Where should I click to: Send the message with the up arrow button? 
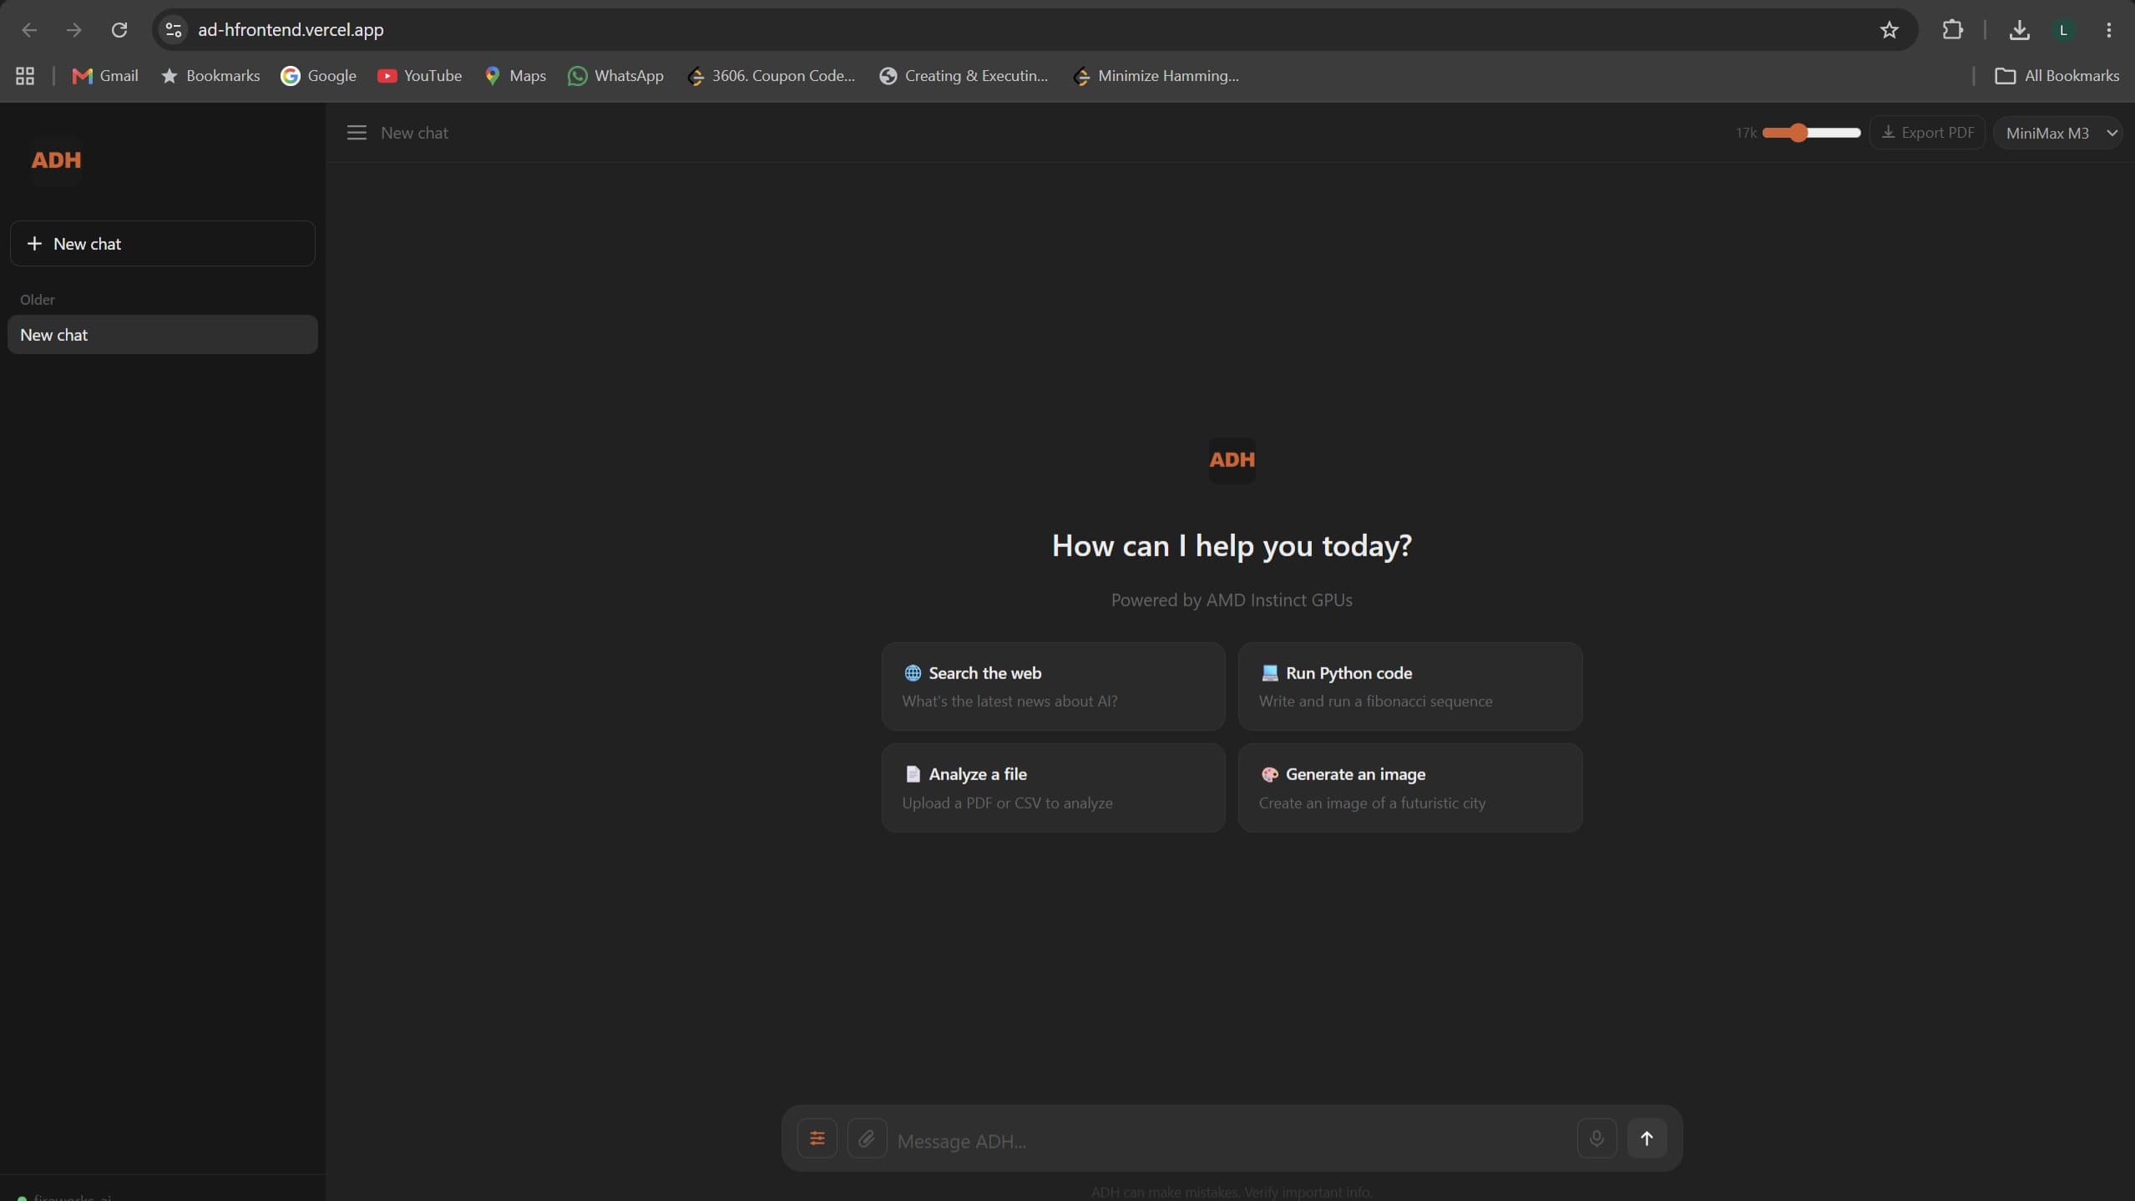[x=1647, y=1138]
